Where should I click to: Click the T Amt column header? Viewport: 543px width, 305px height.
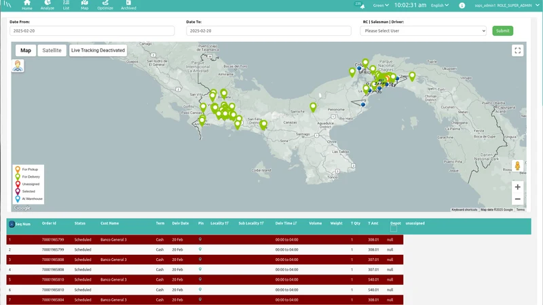(x=373, y=224)
